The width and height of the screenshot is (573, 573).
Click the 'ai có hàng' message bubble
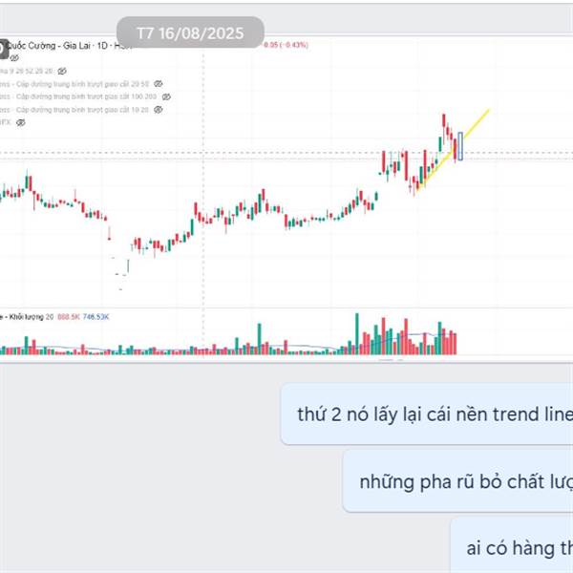(512, 547)
